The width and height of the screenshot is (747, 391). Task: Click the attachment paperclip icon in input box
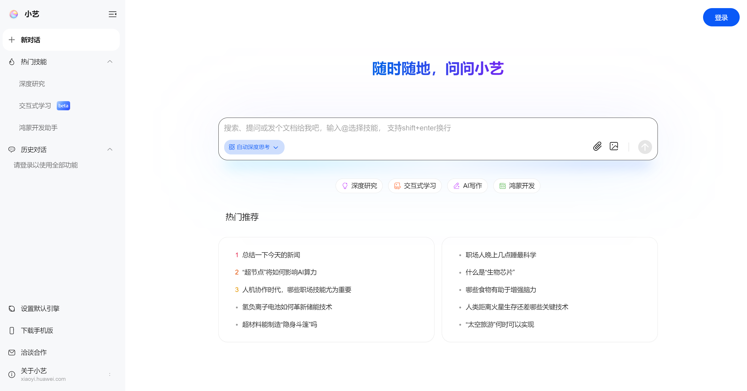597,147
